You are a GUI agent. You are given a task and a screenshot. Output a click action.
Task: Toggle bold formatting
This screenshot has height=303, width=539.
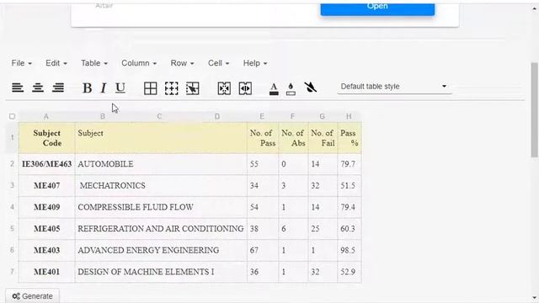click(87, 88)
